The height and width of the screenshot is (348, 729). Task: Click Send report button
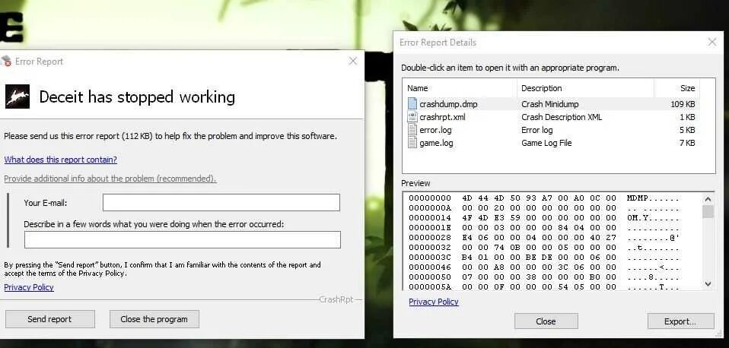(x=49, y=319)
